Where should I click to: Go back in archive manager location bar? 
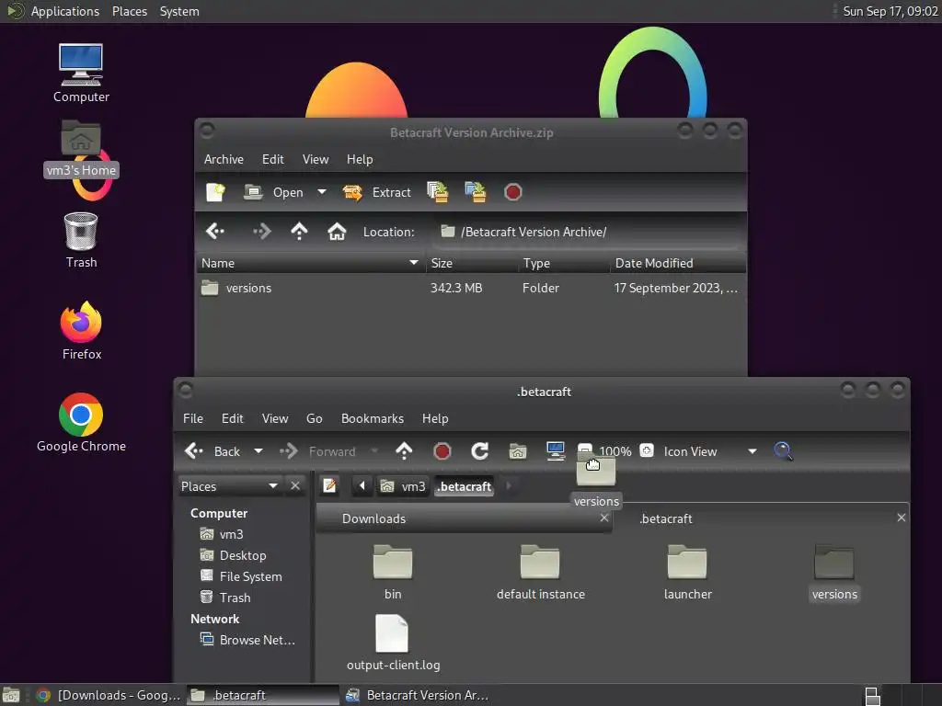[215, 231]
